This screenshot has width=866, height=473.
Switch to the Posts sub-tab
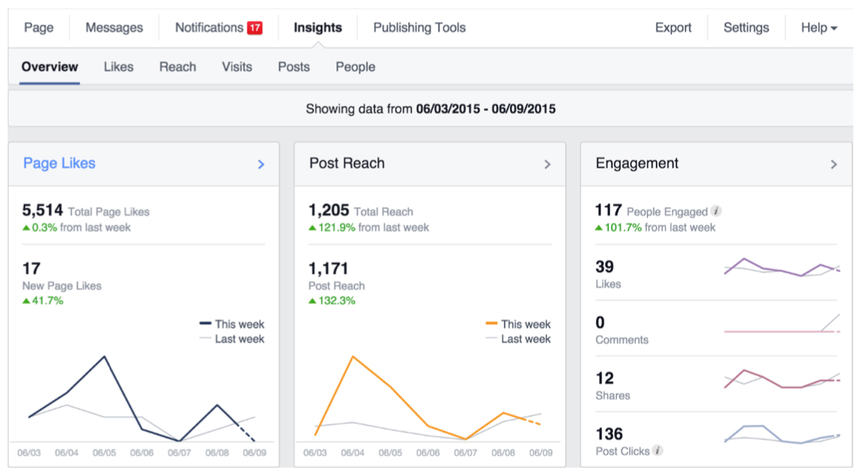(x=294, y=67)
